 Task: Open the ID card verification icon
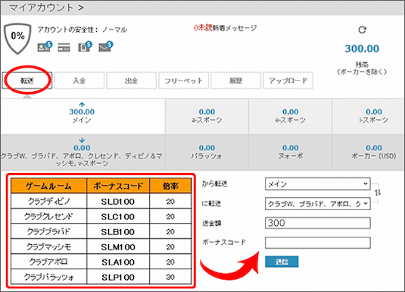(45, 46)
